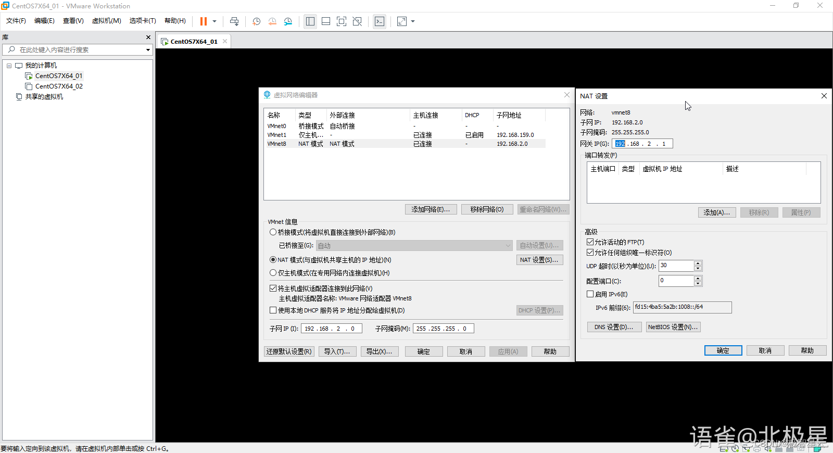Toggle 将主机虚拟适配器连接到此网络 checkbox
The height and width of the screenshot is (453, 833).
tap(273, 288)
